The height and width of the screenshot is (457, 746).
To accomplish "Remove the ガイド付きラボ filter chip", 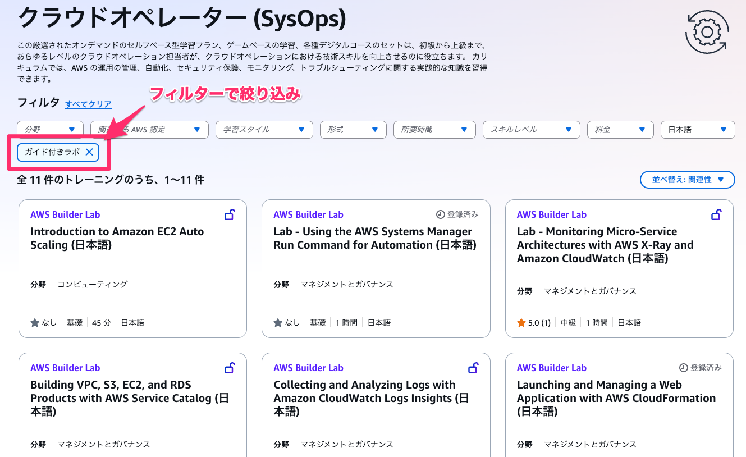I will [89, 152].
